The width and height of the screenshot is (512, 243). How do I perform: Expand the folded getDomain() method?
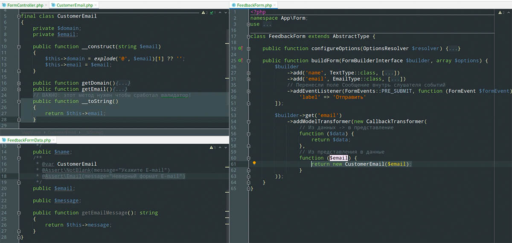(x=123, y=83)
